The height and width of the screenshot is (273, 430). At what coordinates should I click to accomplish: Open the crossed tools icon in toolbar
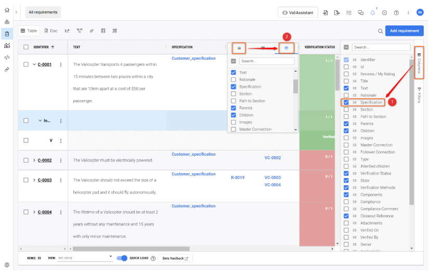click(114, 31)
